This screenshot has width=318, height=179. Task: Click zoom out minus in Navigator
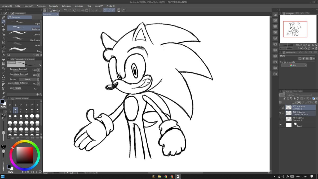point(302,45)
